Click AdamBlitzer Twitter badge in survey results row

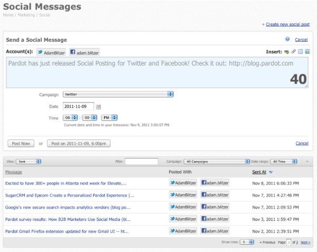183,219
